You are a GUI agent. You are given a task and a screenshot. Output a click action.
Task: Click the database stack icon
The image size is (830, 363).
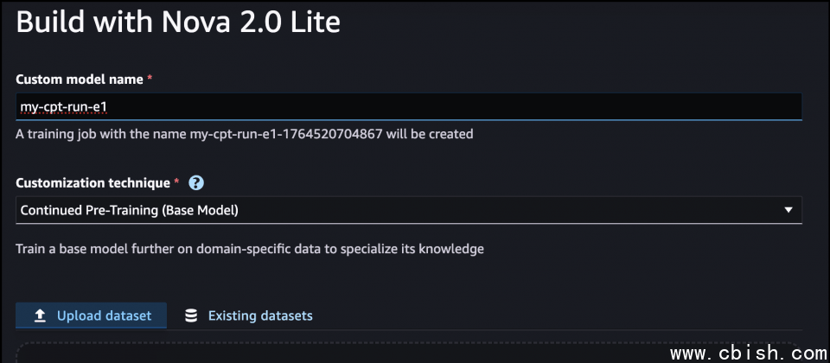click(x=191, y=315)
